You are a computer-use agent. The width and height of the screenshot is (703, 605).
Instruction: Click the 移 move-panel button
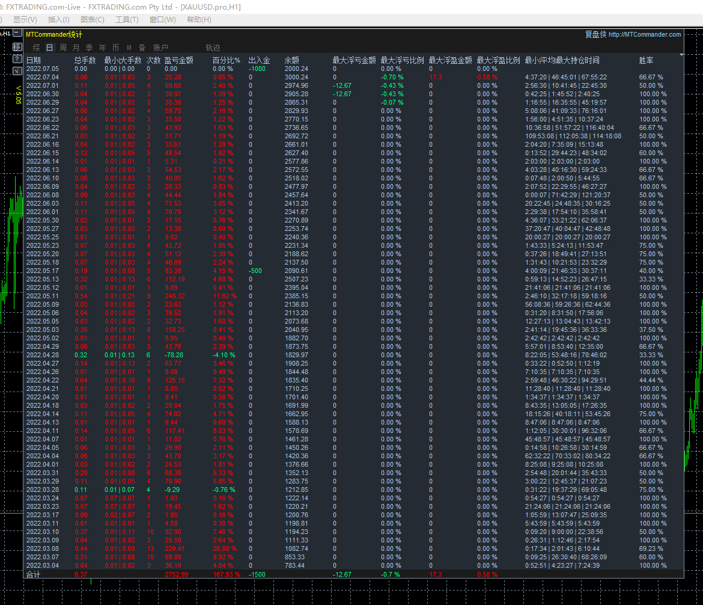(17, 47)
